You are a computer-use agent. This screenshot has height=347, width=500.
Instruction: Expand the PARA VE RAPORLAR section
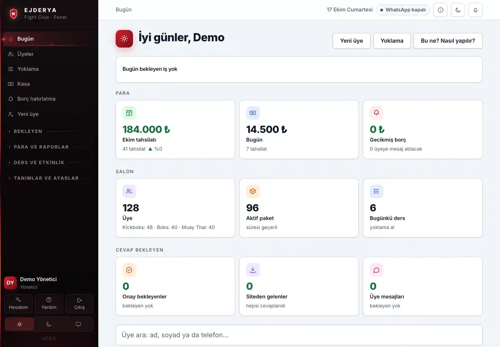click(47, 147)
